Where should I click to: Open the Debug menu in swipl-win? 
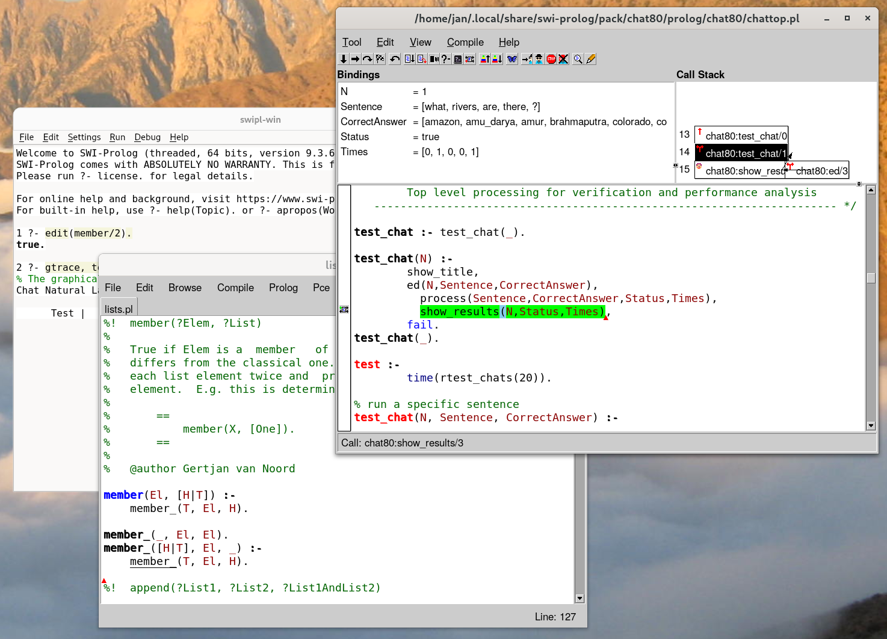[x=147, y=137]
